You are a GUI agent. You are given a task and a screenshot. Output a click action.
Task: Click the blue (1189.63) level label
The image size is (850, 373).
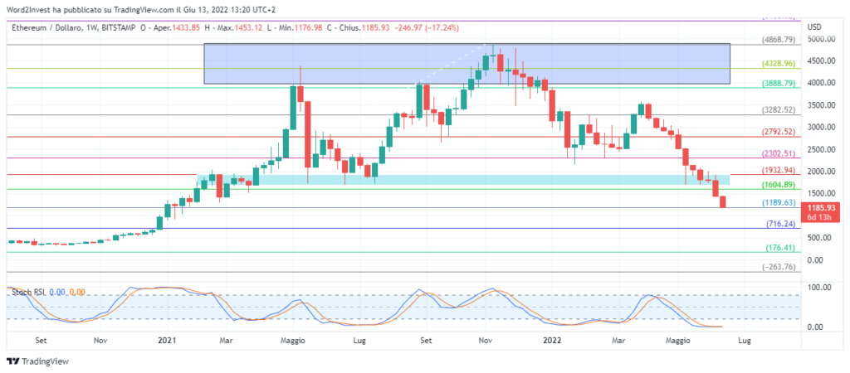pos(779,202)
